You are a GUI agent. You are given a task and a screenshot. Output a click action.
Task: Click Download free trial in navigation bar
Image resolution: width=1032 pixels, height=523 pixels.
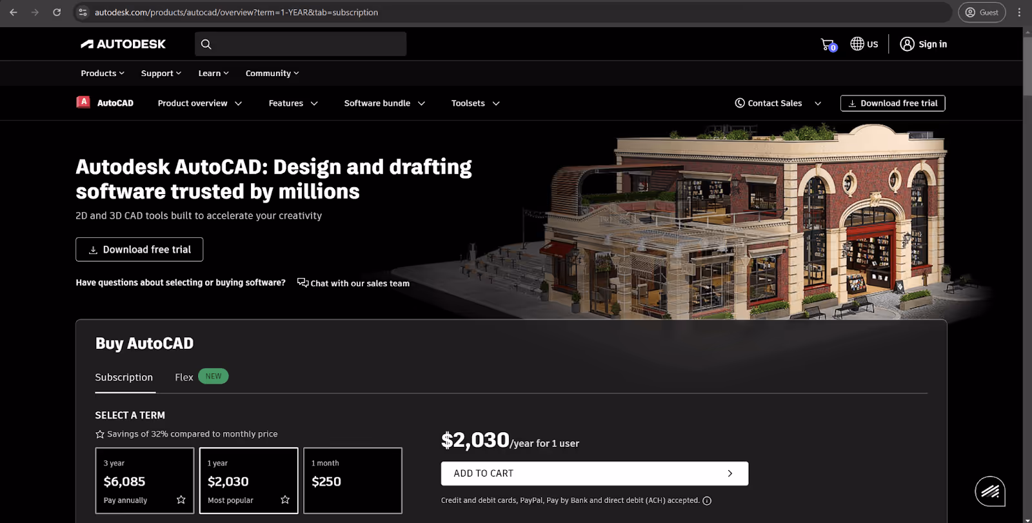[893, 103]
